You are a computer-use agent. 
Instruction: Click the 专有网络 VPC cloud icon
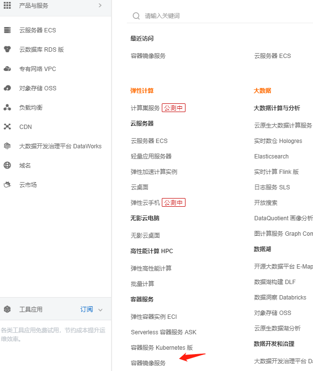pyautogui.click(x=7, y=69)
